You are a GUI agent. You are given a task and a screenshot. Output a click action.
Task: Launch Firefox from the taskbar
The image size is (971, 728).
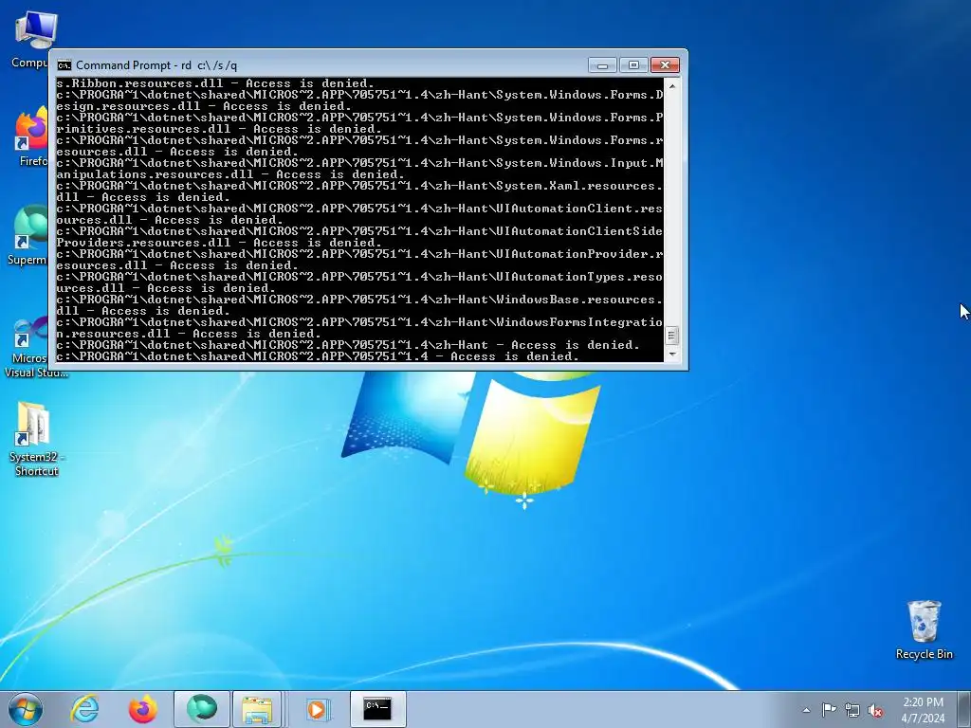pyautogui.click(x=142, y=709)
